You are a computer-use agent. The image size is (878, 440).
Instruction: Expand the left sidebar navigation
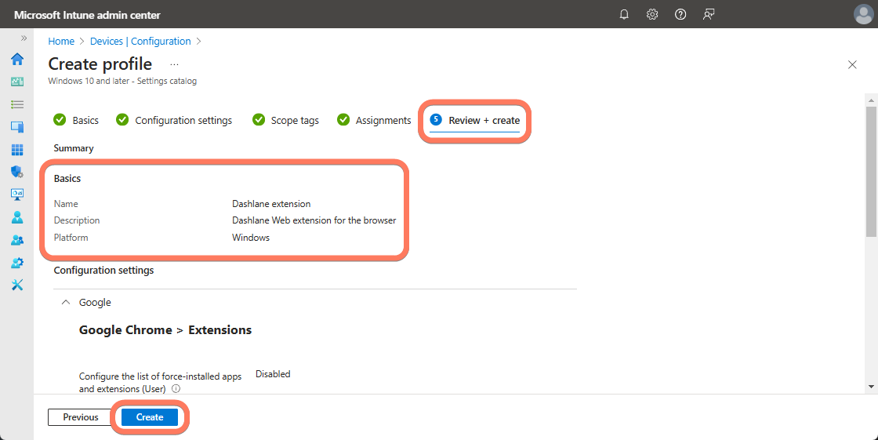pos(24,38)
